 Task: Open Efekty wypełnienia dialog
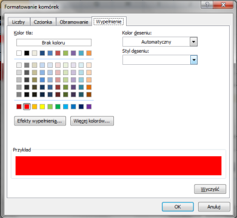click(40, 121)
